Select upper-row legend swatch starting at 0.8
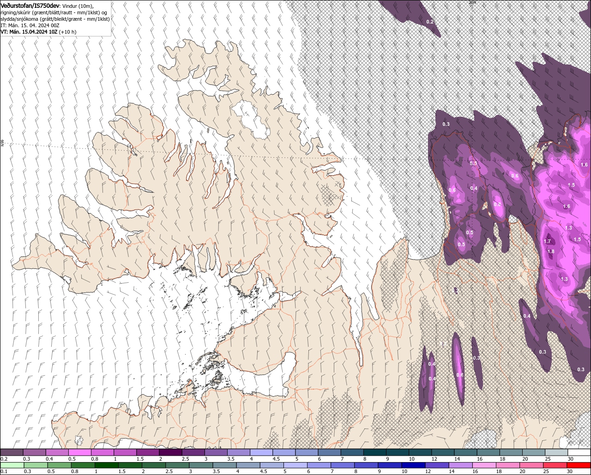 tap(102, 452)
